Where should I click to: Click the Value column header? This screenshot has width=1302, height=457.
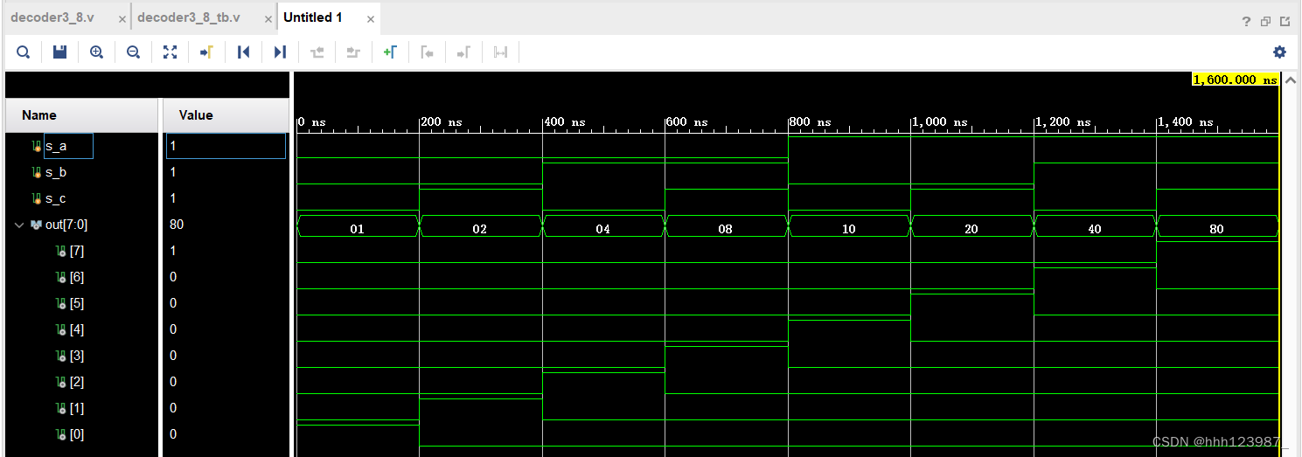point(226,114)
